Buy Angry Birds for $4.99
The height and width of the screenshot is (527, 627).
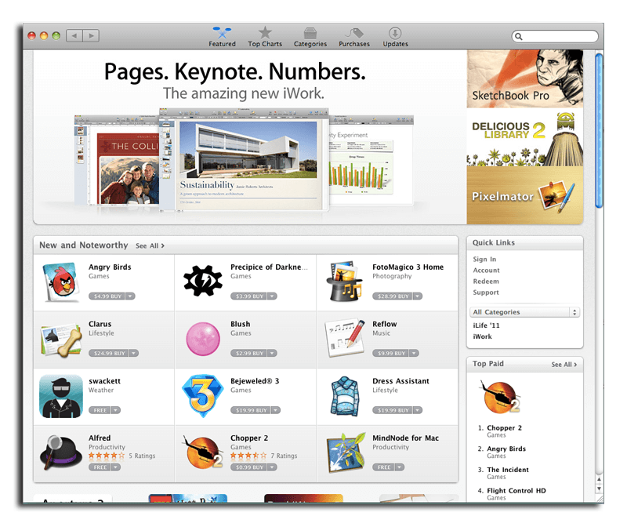107,296
